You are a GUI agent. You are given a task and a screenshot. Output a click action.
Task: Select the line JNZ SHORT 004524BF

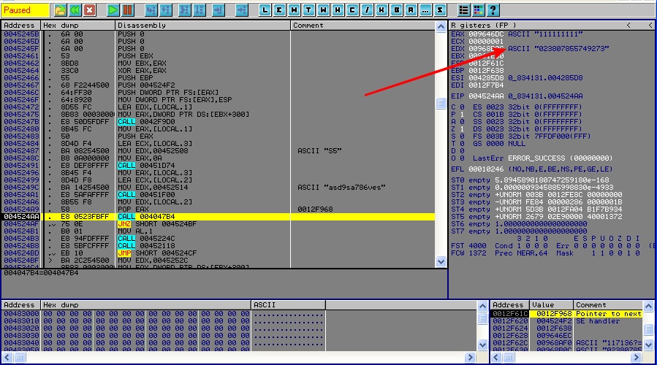pos(218,224)
